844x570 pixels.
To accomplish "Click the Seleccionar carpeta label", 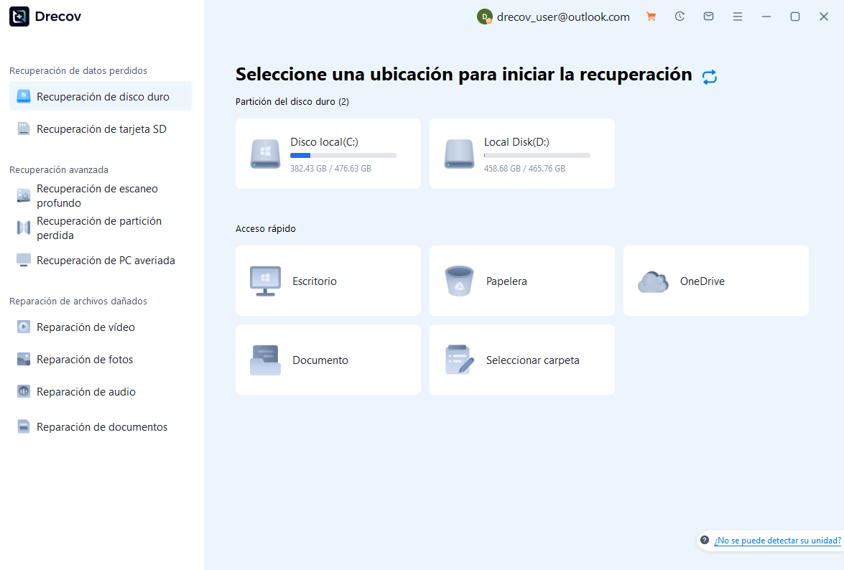I will click(x=533, y=360).
